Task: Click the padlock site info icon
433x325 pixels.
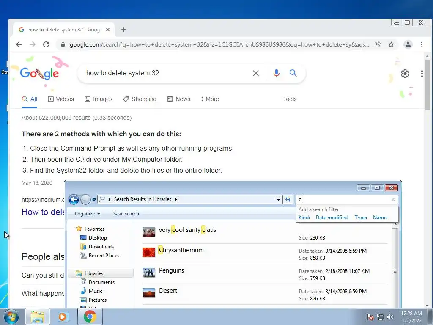Action: (63, 44)
